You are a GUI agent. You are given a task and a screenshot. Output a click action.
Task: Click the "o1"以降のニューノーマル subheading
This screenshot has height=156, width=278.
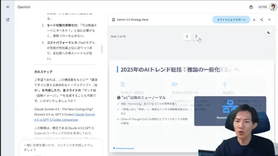(x=143, y=97)
